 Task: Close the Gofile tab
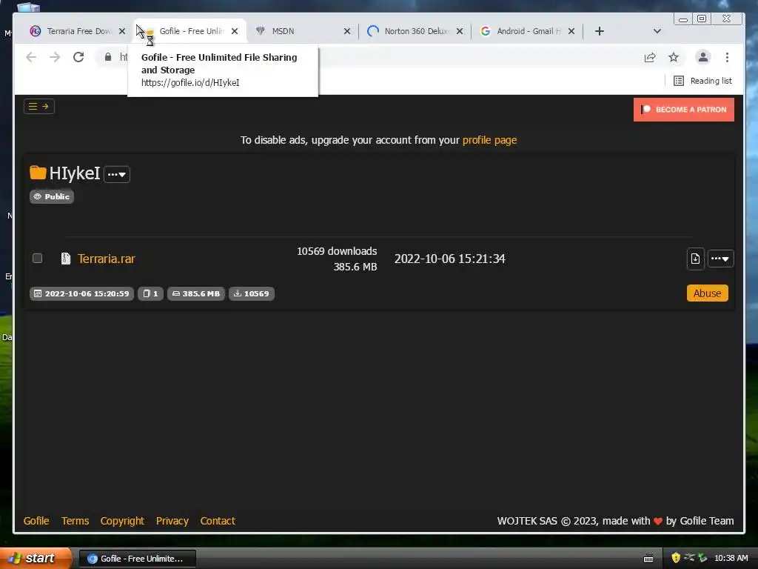[235, 31]
